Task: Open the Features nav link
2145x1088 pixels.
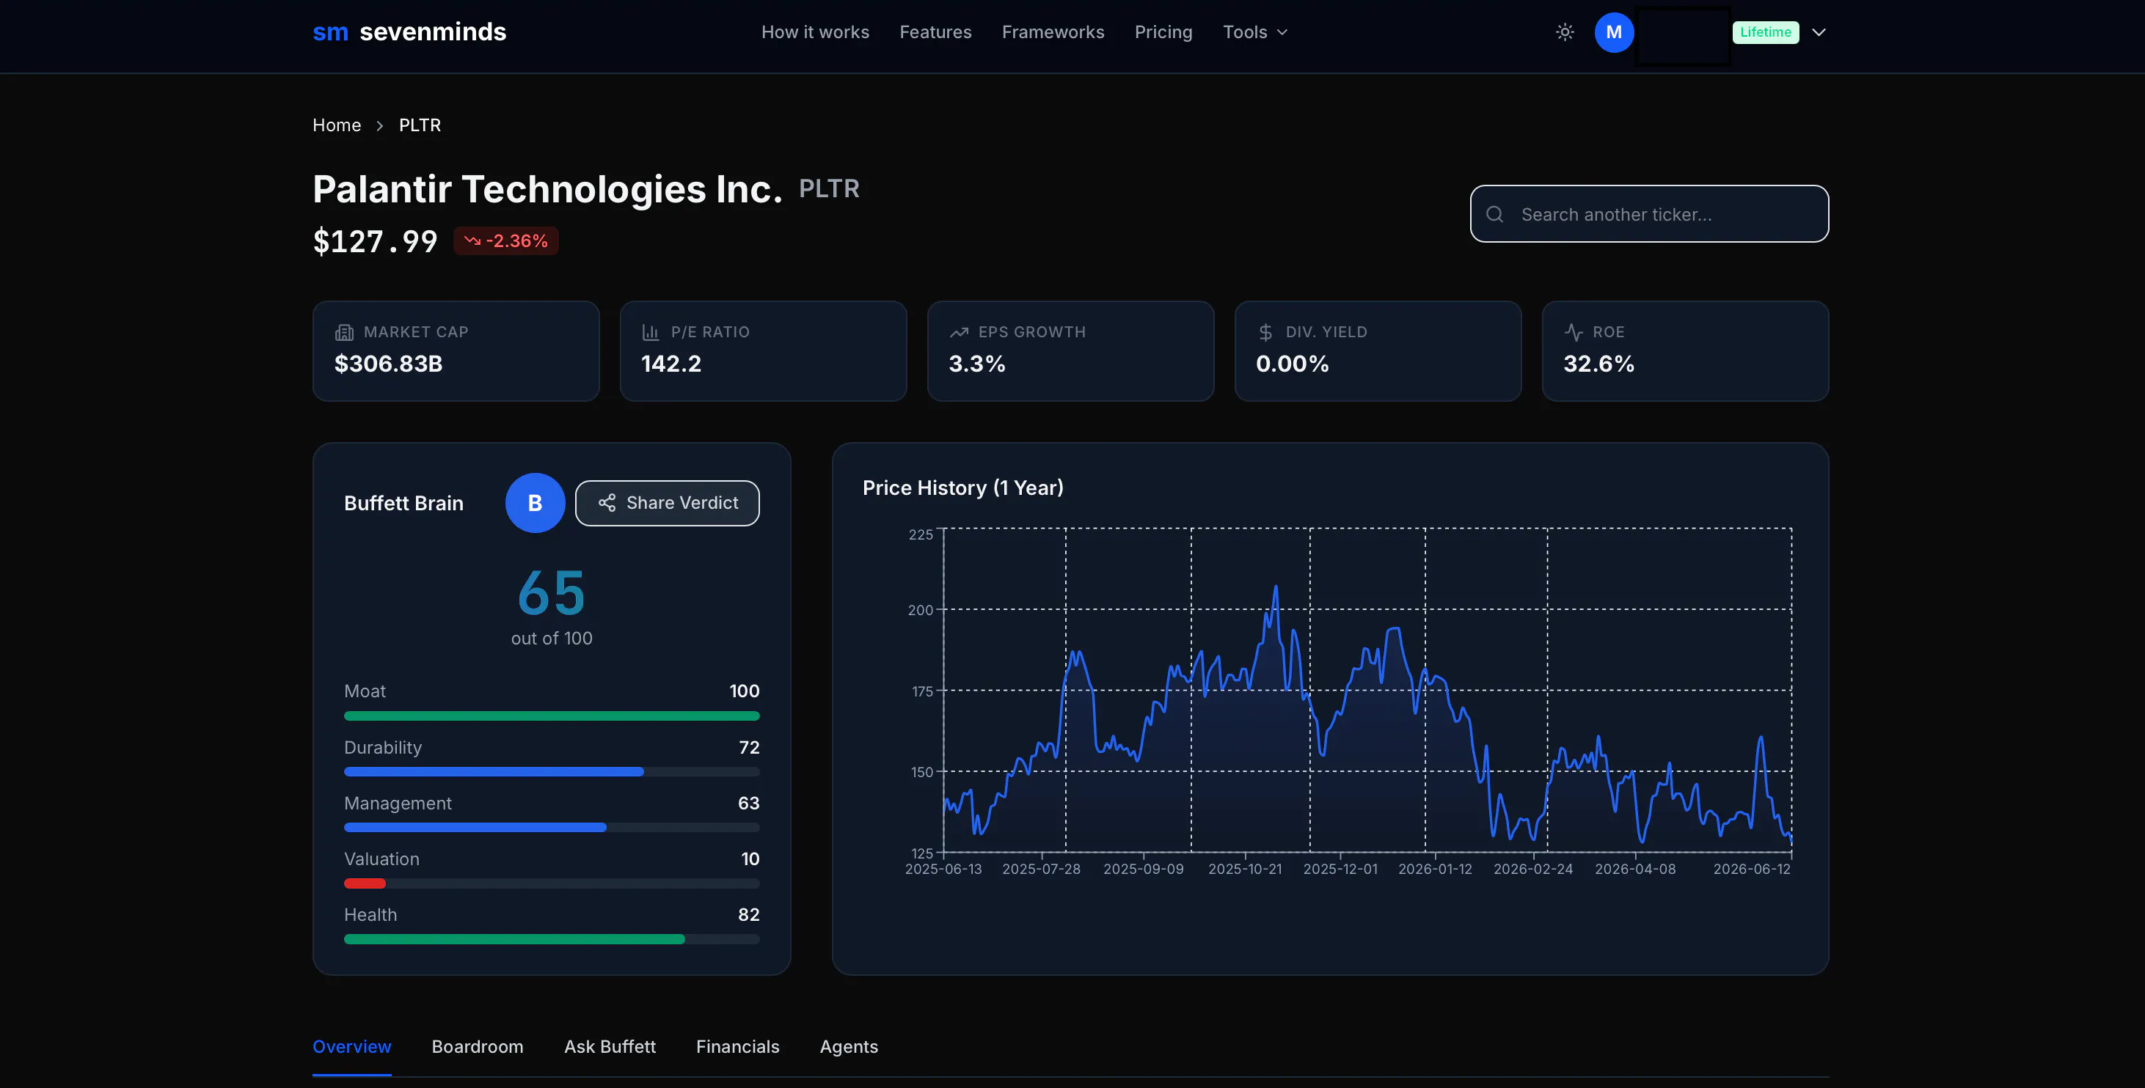Action: coord(935,32)
